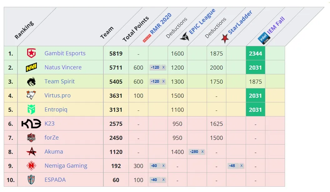330x192 pixels.
Task: Open the Entropiq team link
Action: tap(56, 110)
